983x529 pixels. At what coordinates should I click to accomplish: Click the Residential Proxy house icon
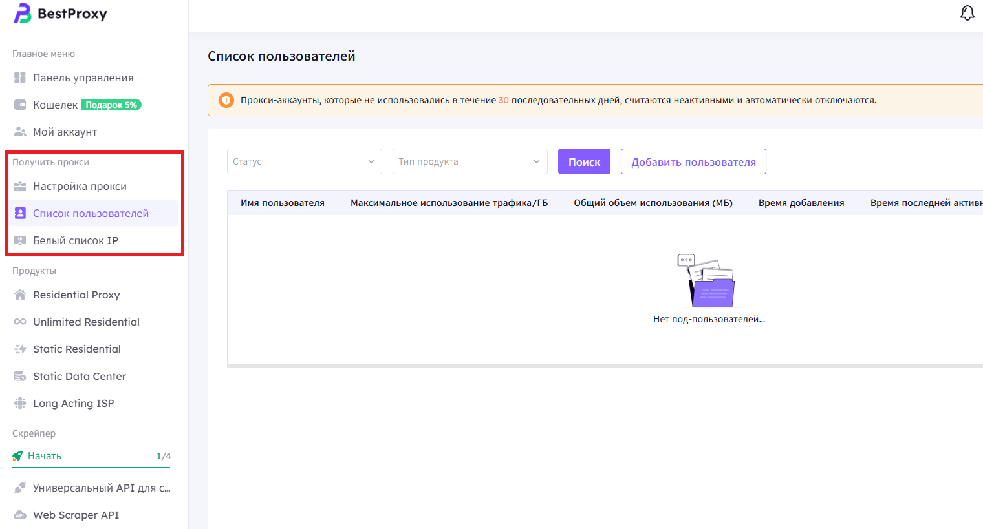pos(20,295)
